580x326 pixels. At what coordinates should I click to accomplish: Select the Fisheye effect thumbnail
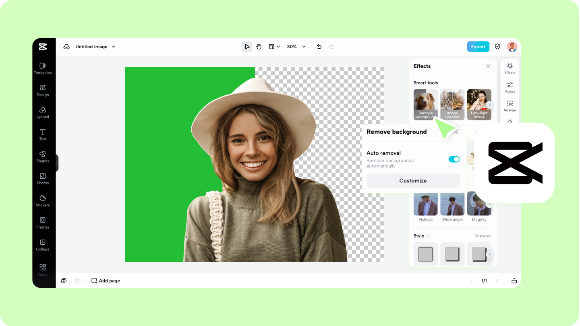coord(425,204)
